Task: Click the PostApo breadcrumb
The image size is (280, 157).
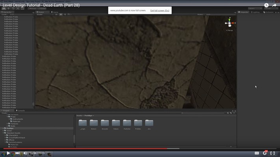Action: 88,115
